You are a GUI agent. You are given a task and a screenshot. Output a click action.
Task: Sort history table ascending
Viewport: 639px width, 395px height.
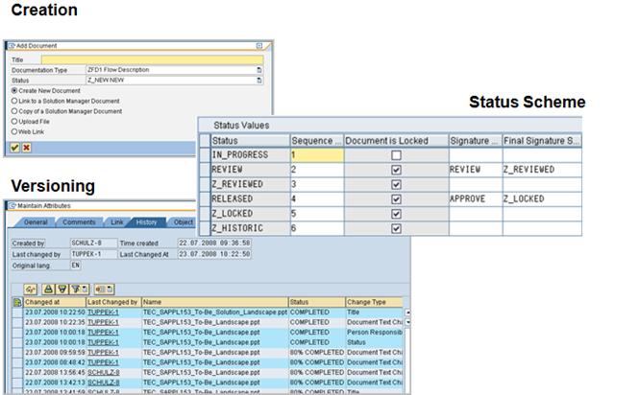pos(48,290)
